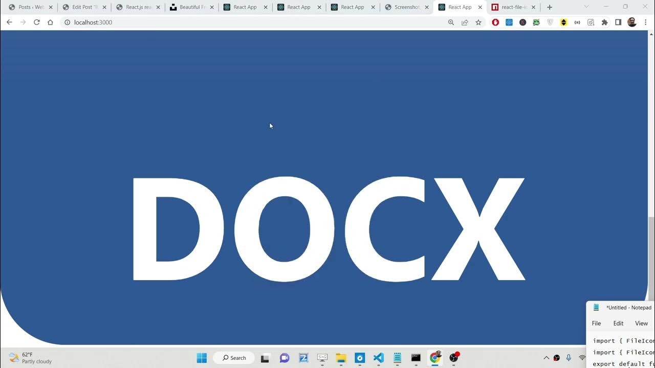655x368 pixels.
Task: Open the red Opera-style extension icon
Action: [495, 22]
